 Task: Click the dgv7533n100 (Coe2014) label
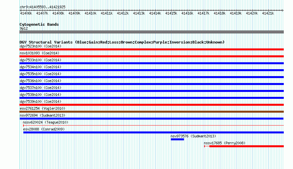point(40,60)
